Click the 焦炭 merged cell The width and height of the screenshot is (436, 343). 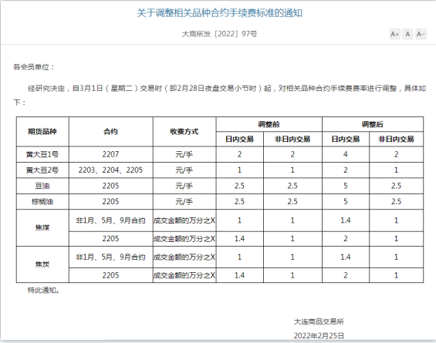(42, 264)
